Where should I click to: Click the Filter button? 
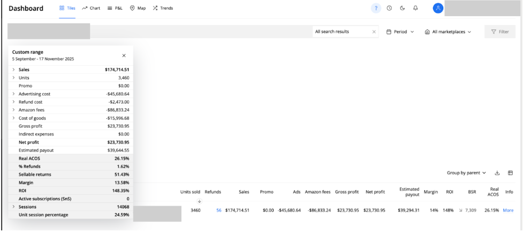tap(500, 32)
